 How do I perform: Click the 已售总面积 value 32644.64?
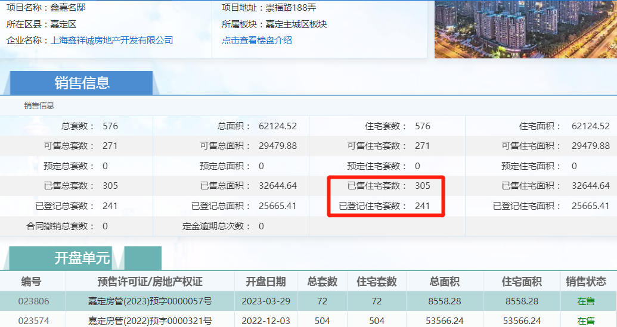pos(278,185)
